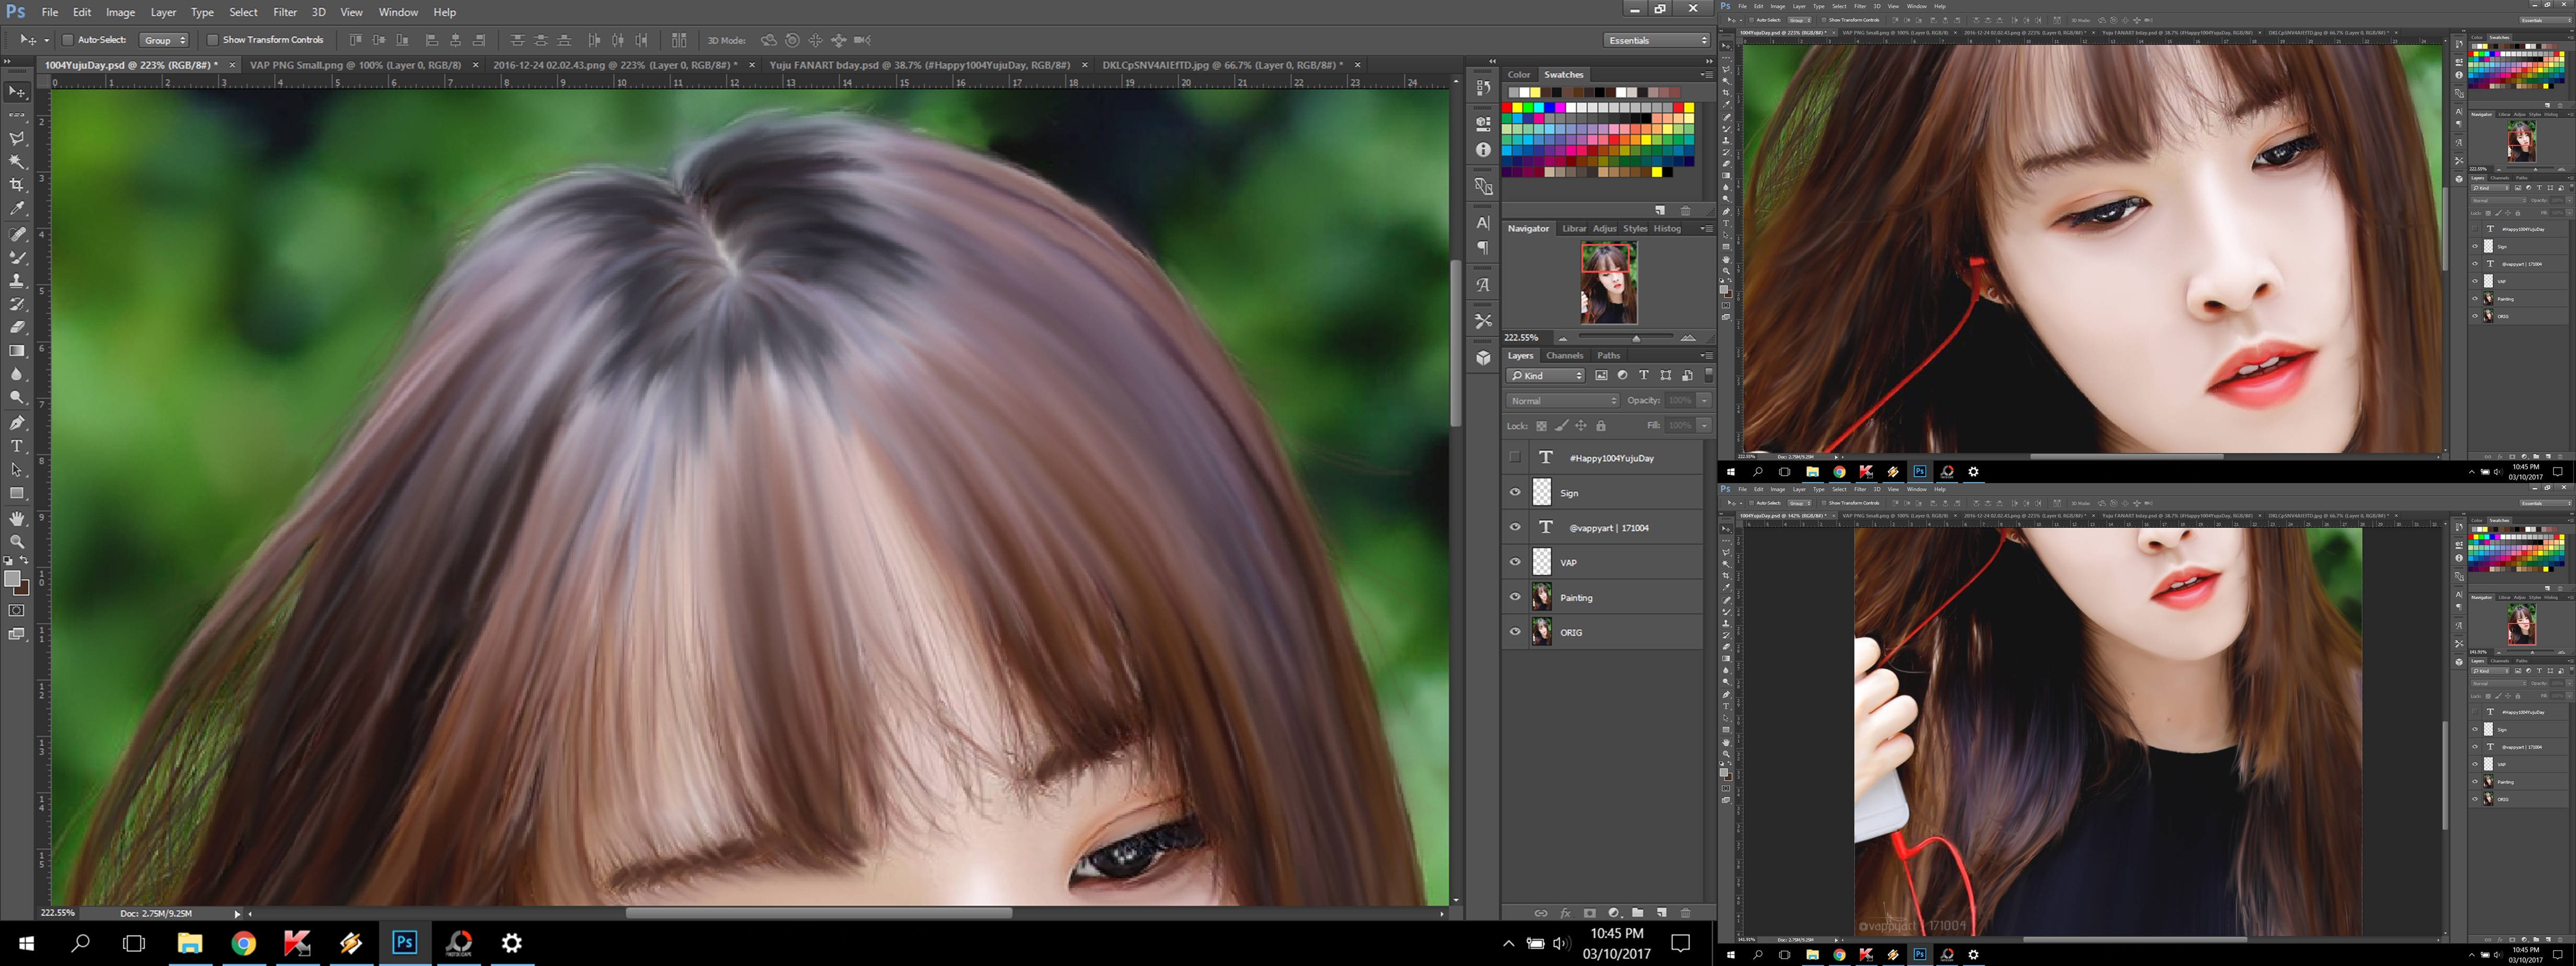Click the layer effects fx icon
Viewport: 2576px width, 966px height.
1566,913
